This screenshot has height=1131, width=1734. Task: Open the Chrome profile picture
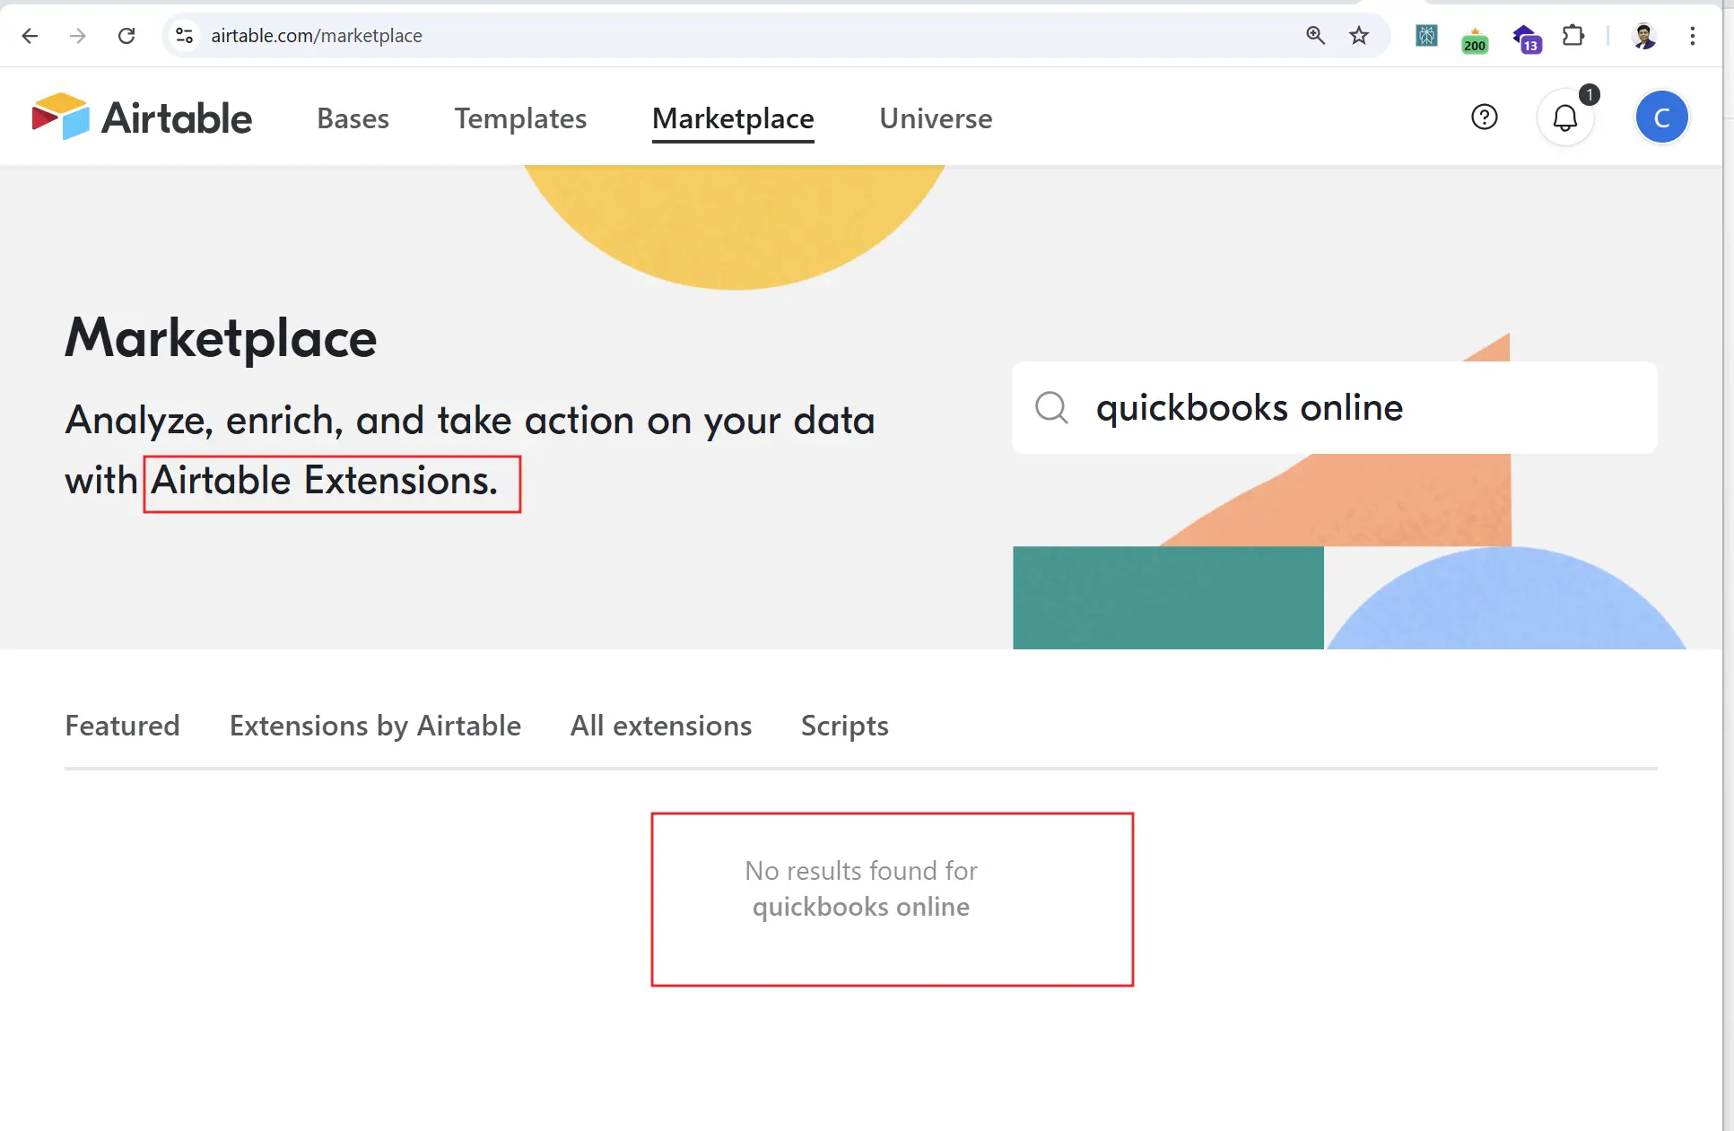pos(1643,36)
